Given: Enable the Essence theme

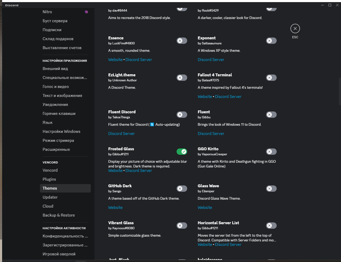Looking at the screenshot, I should click(182, 41).
